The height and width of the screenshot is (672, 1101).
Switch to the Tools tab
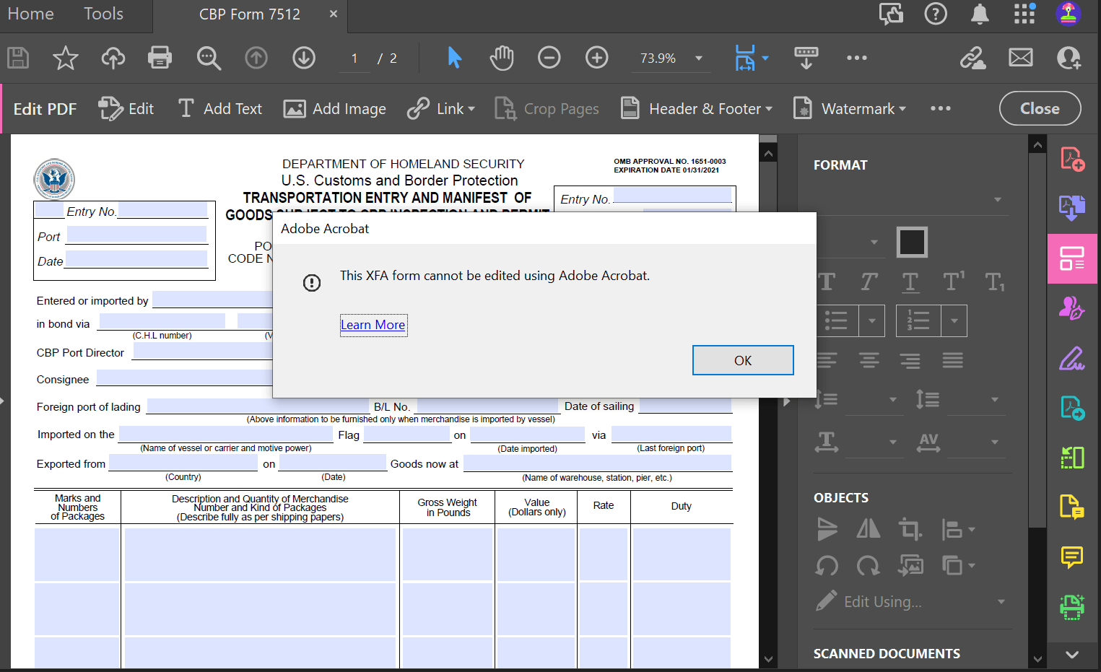103,13
